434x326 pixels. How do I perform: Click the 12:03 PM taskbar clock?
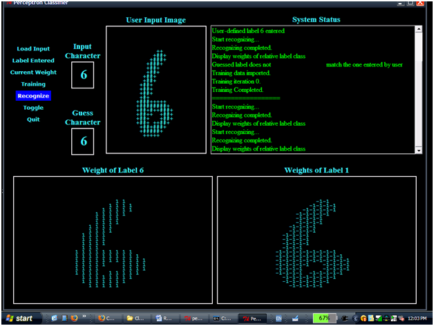[x=417, y=318]
